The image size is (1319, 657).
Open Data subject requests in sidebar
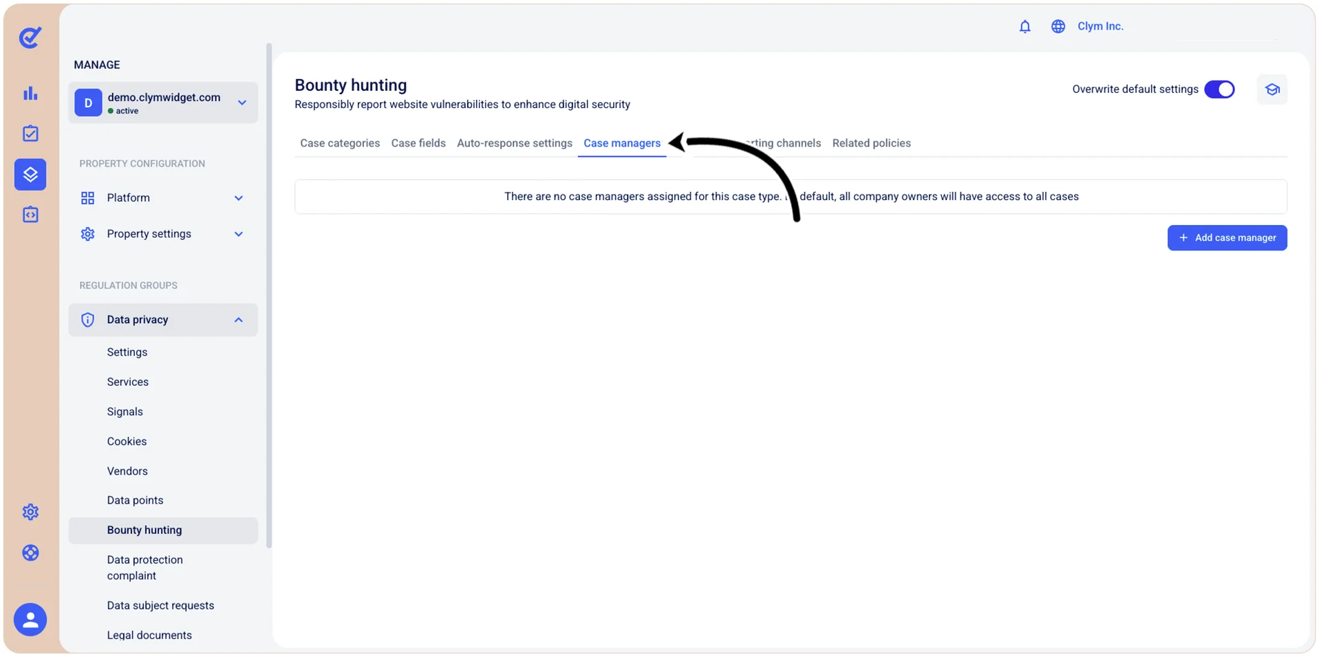[x=160, y=605]
